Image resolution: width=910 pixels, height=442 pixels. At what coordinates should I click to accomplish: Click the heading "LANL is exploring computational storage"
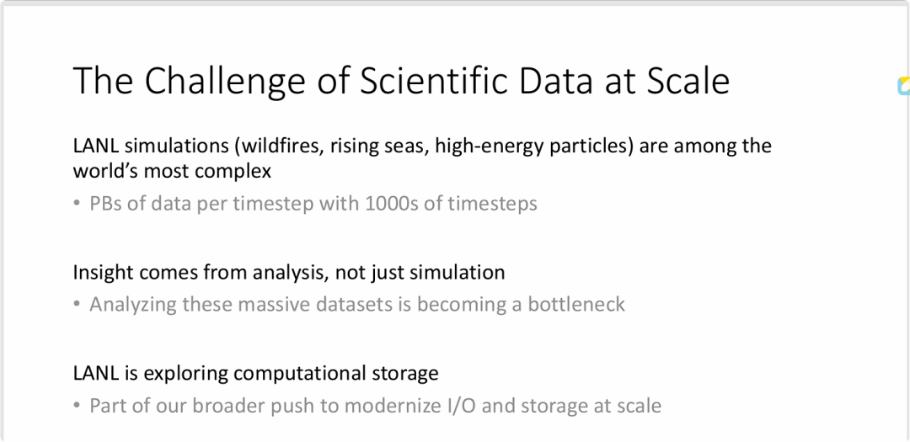[255, 373]
